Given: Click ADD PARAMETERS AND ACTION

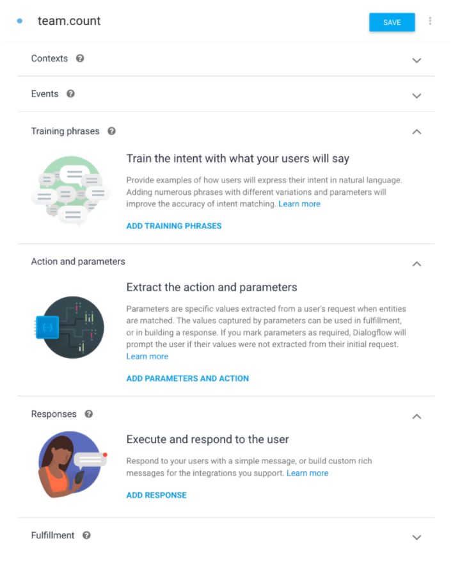Looking at the screenshot, I should pyautogui.click(x=187, y=378).
